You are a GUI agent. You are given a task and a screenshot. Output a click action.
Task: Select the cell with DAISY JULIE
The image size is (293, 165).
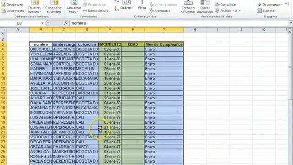point(41,49)
